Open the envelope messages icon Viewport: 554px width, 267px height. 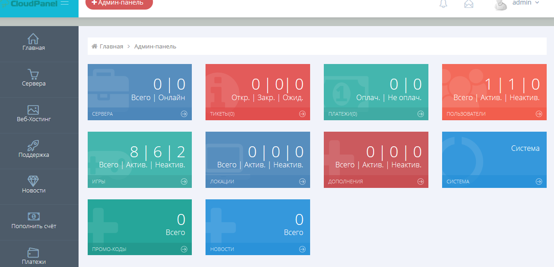[x=469, y=4]
